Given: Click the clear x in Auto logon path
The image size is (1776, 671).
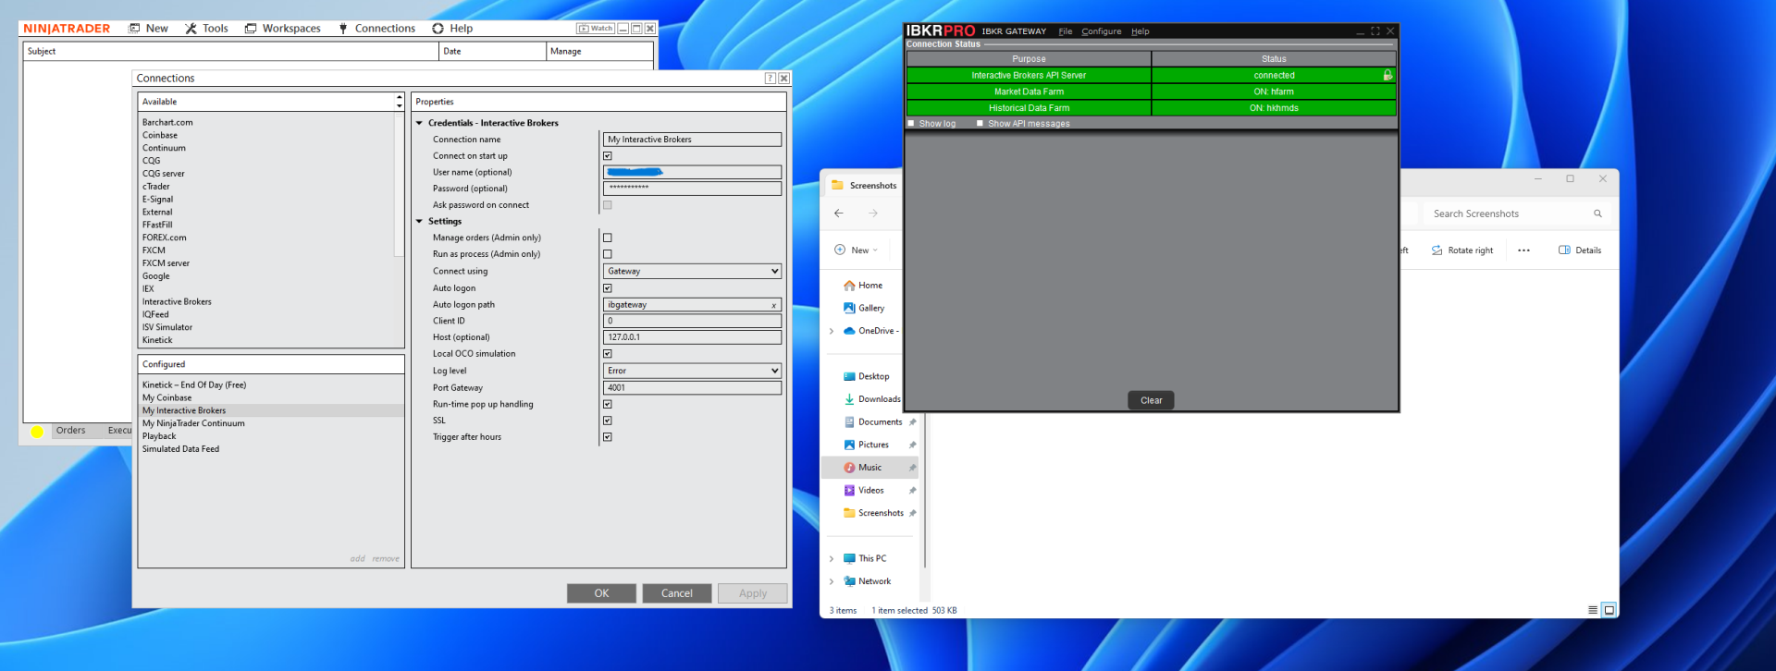Looking at the screenshot, I should tap(774, 305).
